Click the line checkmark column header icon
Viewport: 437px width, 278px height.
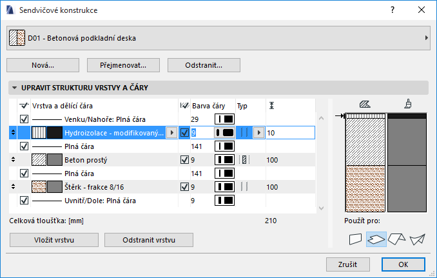[24, 106]
